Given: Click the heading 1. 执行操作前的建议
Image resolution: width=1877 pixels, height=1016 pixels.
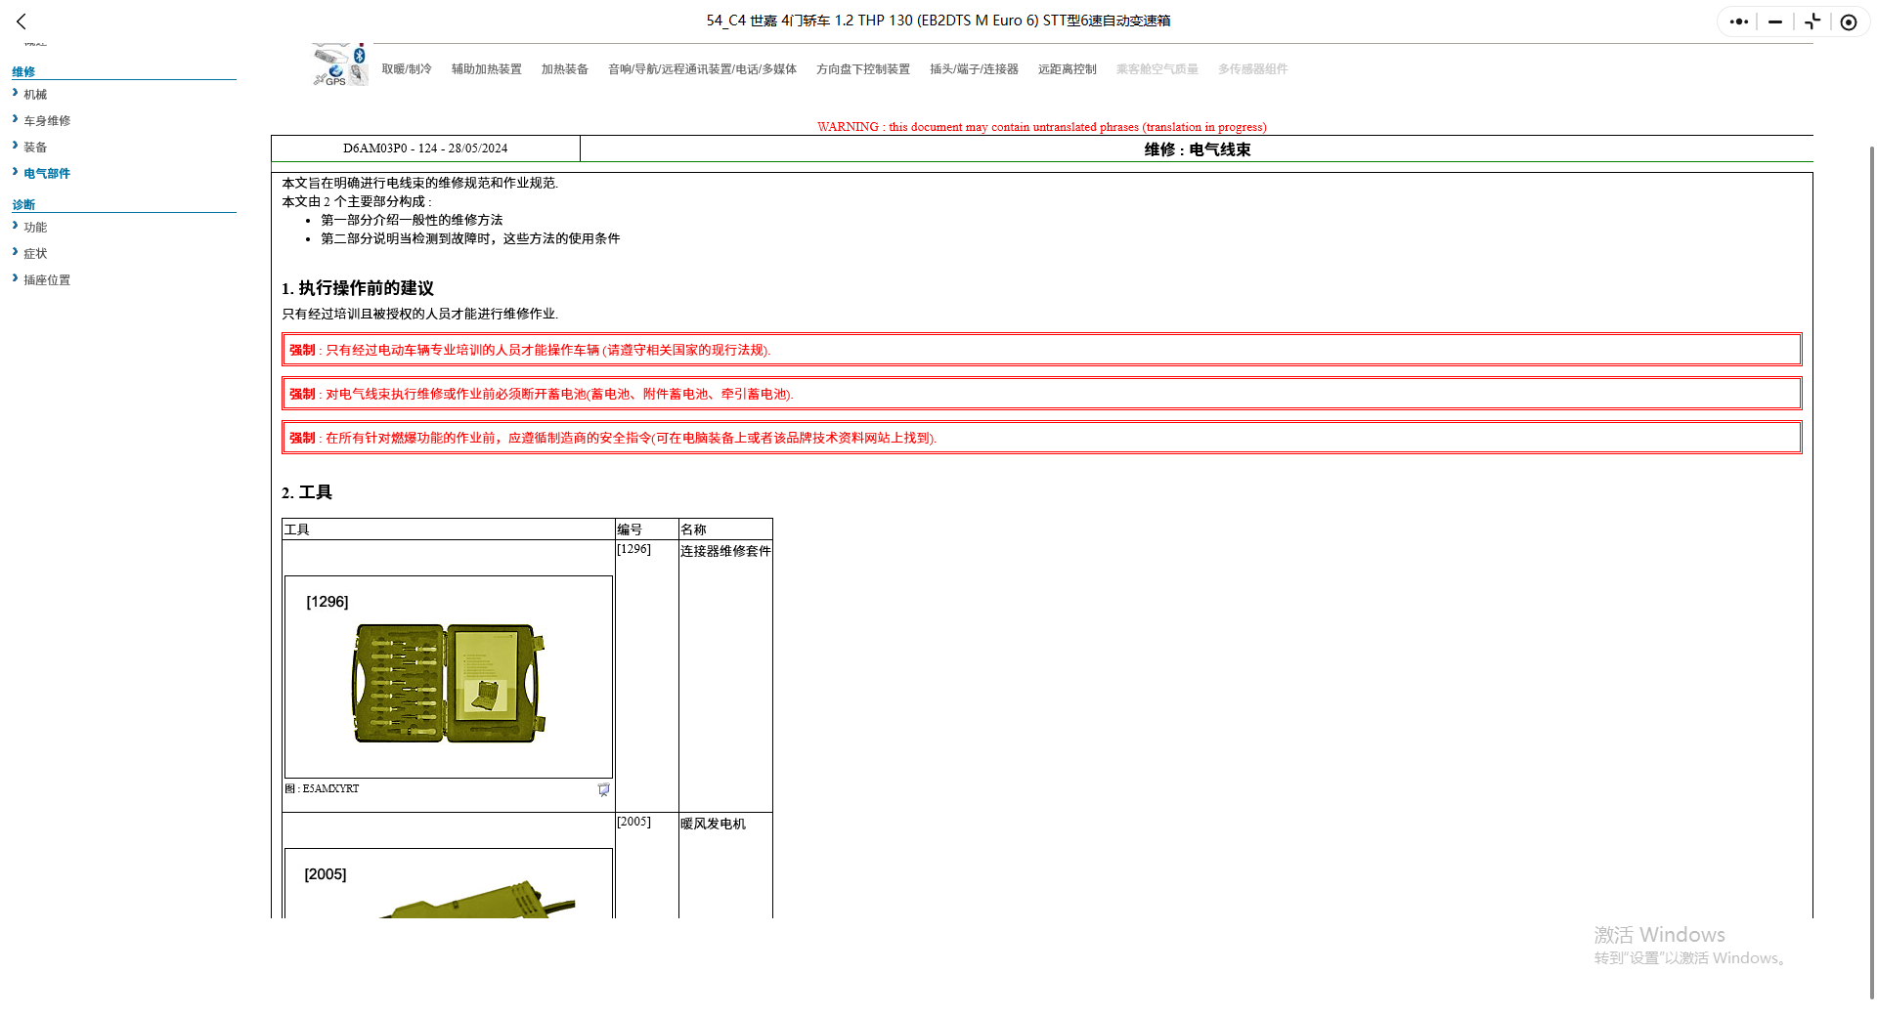Looking at the screenshot, I should (358, 288).
